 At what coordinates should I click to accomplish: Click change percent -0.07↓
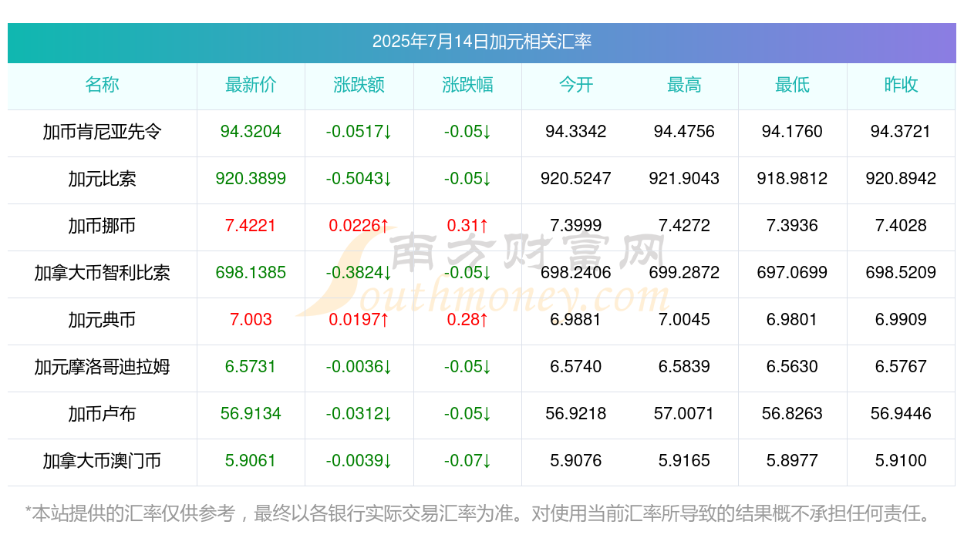pyautogui.click(x=467, y=461)
